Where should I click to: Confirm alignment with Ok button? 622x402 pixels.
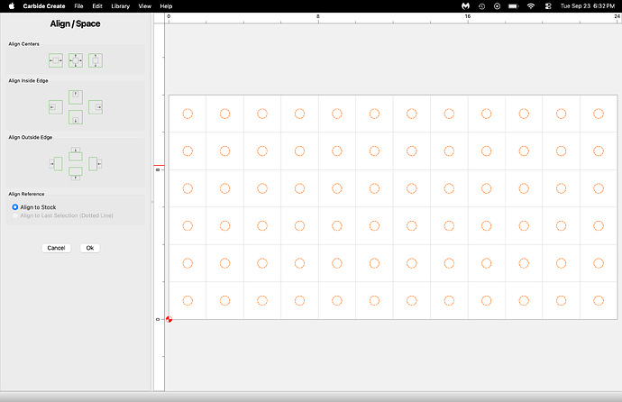click(x=90, y=248)
